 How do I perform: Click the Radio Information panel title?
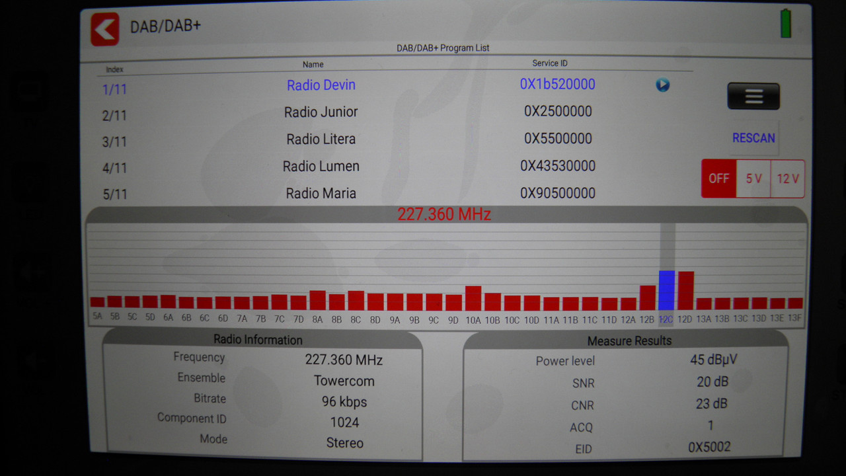(258, 340)
